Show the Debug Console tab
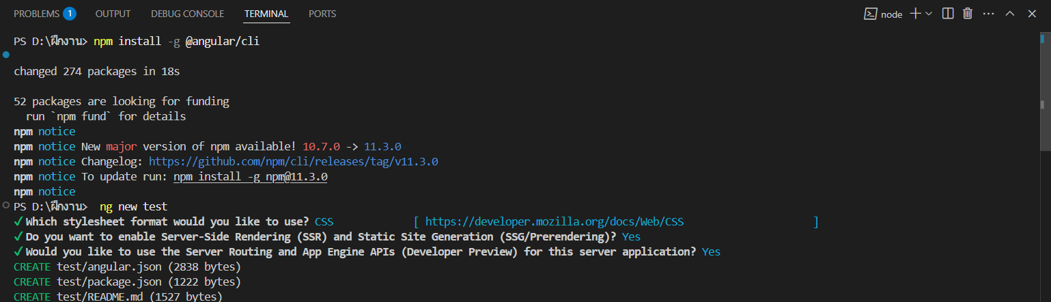The width and height of the screenshot is (1051, 302). (x=187, y=14)
